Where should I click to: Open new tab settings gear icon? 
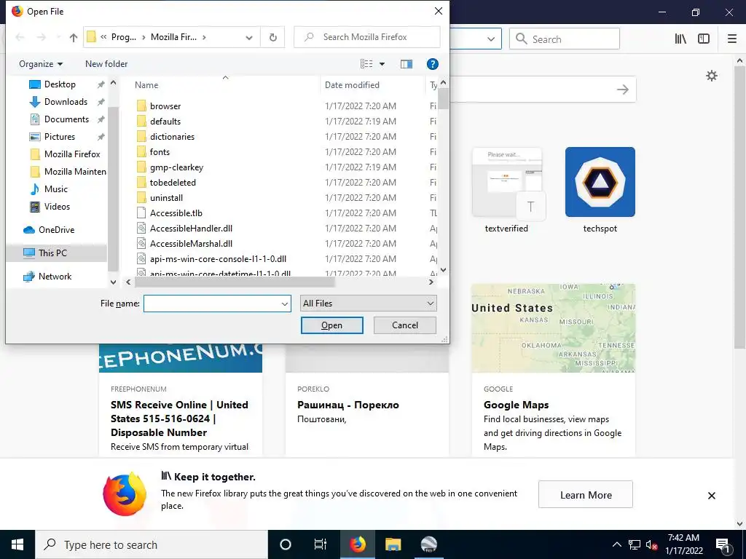(x=711, y=76)
